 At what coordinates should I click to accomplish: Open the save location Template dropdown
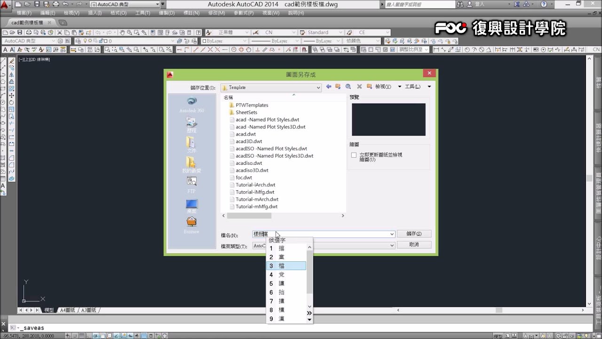(318, 87)
